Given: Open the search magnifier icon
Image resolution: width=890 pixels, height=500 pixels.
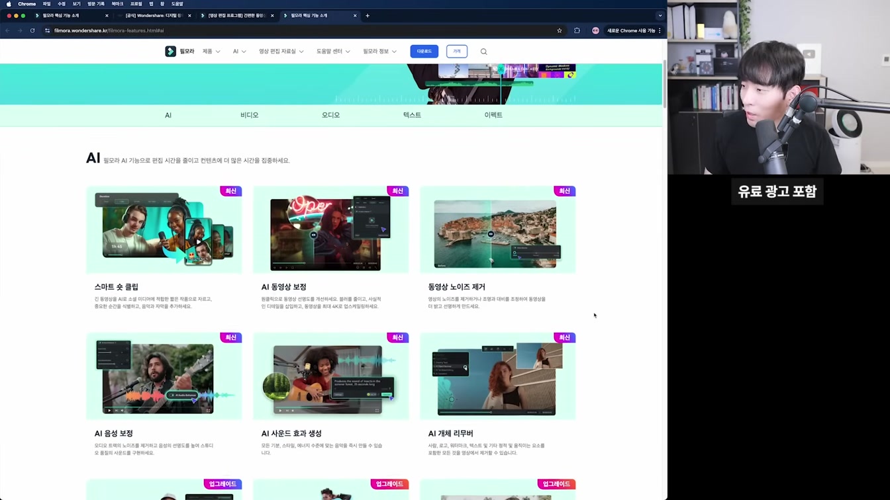Looking at the screenshot, I should (483, 51).
